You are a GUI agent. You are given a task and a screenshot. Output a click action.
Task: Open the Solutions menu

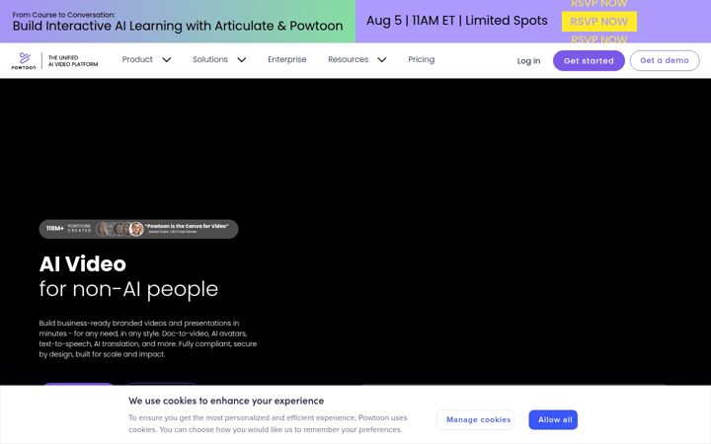[210, 59]
